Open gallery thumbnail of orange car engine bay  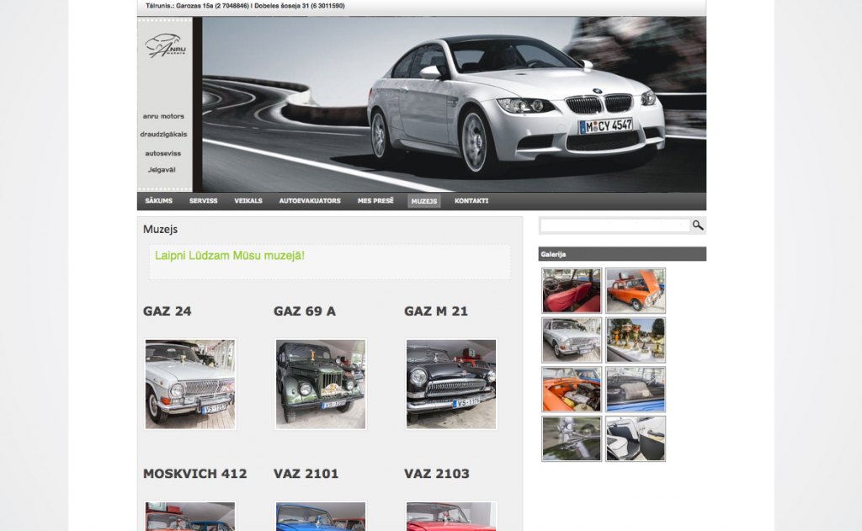pyautogui.click(x=572, y=389)
